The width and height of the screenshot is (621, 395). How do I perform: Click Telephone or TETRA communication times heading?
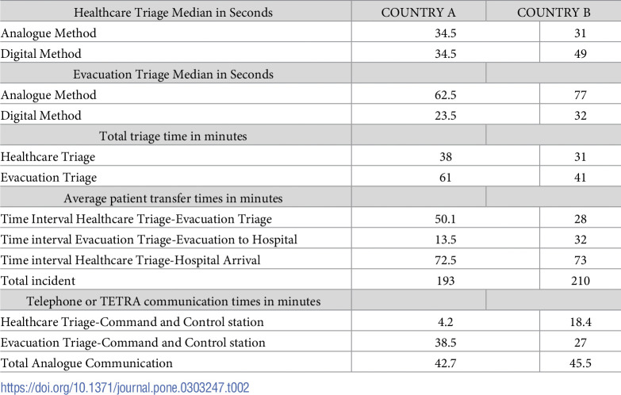[x=173, y=301]
